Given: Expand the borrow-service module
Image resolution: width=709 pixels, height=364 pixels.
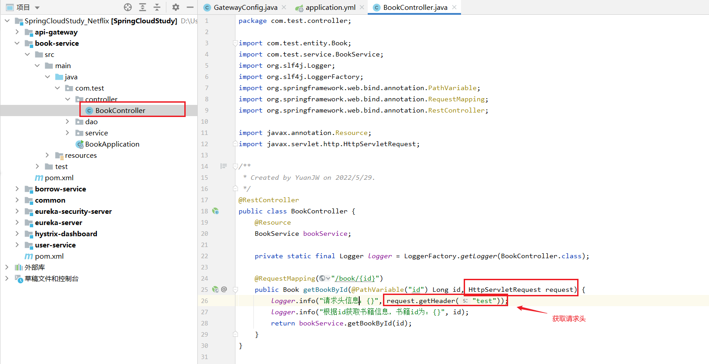Looking at the screenshot, I should point(17,189).
